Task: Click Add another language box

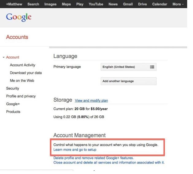Action: (129, 81)
